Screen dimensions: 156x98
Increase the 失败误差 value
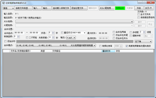pos(53,37)
